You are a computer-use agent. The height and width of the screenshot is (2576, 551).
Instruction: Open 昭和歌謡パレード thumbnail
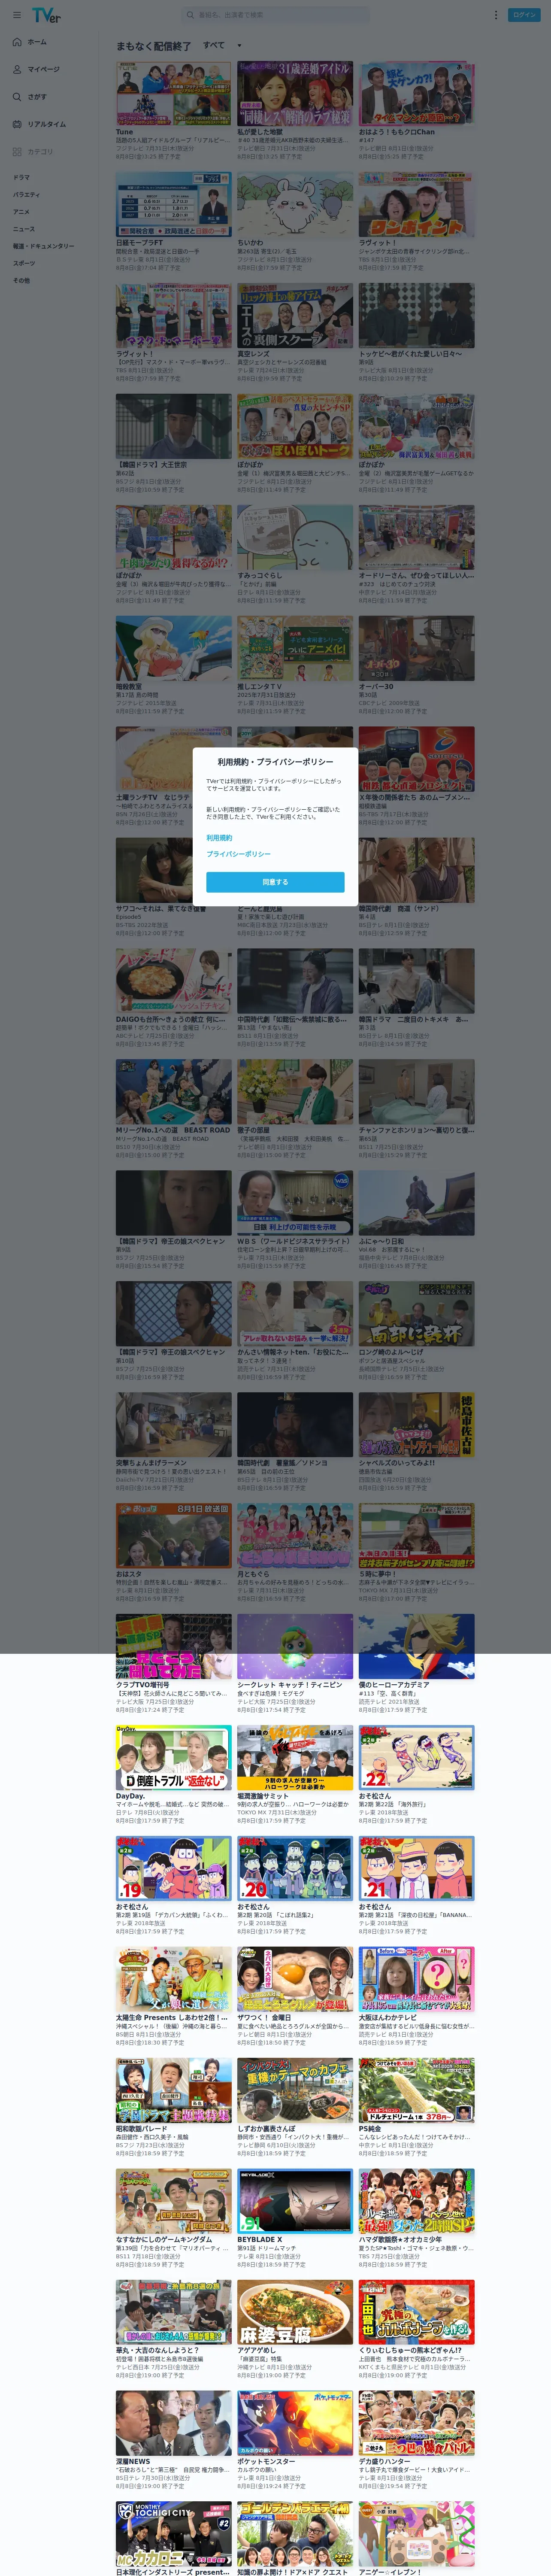click(173, 2090)
